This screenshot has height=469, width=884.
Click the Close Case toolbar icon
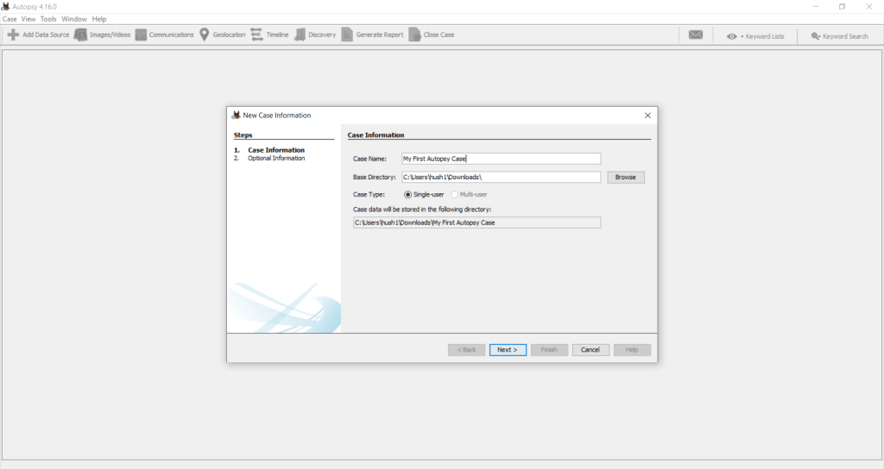coord(414,34)
